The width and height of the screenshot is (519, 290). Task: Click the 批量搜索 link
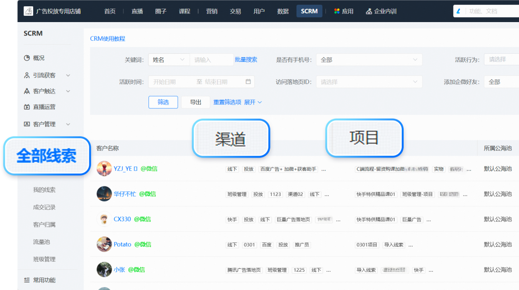tap(246, 60)
